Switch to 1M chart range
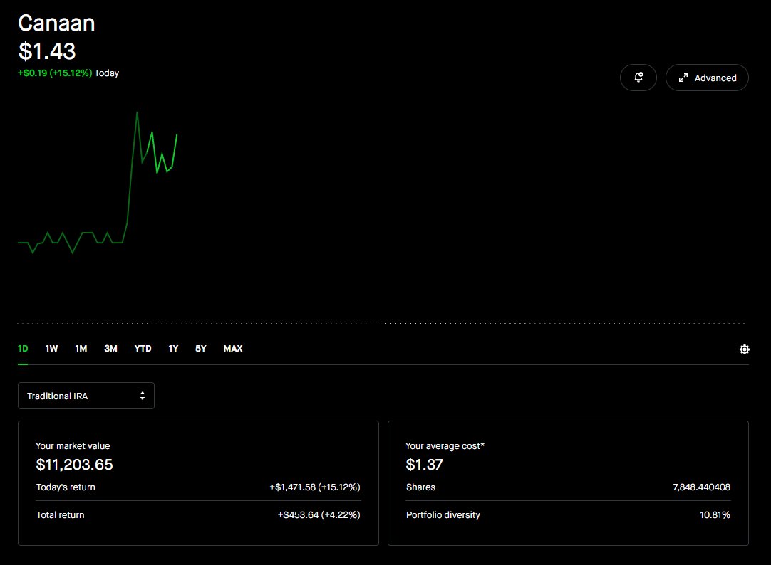This screenshot has width=771, height=565. pos(81,349)
